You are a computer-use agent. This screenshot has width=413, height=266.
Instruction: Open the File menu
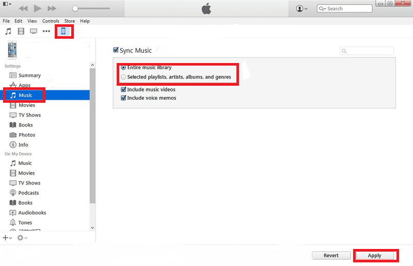6,21
